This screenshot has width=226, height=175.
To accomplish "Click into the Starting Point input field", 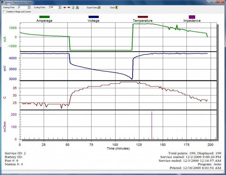I will pos(23,8).
